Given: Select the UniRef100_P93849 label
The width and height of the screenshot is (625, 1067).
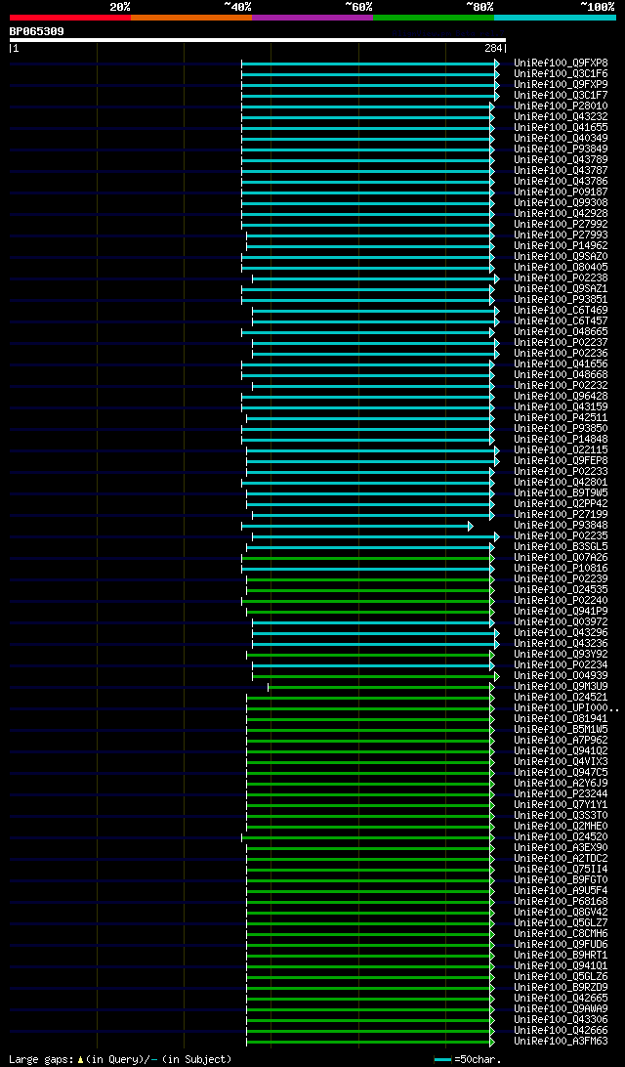Looking at the screenshot, I should tap(562, 149).
